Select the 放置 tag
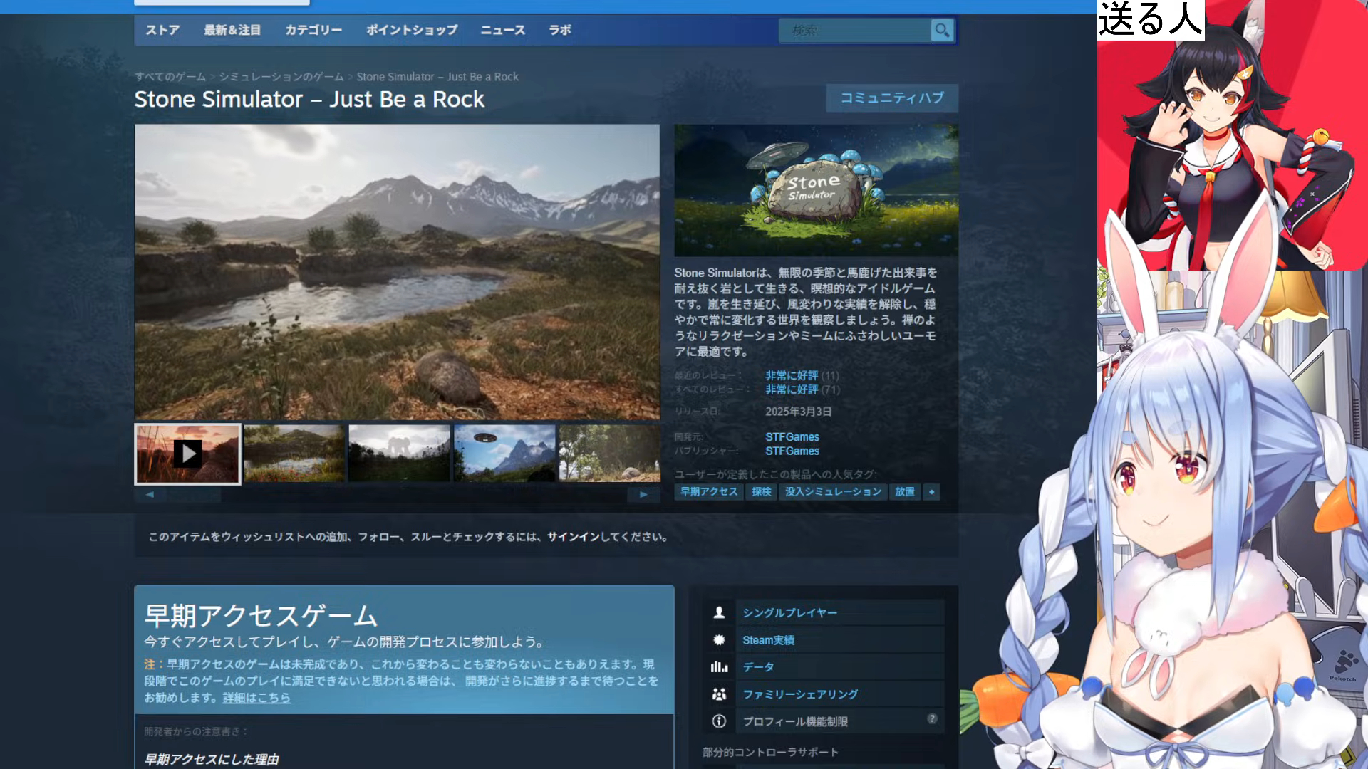Image resolution: width=1368 pixels, height=769 pixels. tap(904, 492)
